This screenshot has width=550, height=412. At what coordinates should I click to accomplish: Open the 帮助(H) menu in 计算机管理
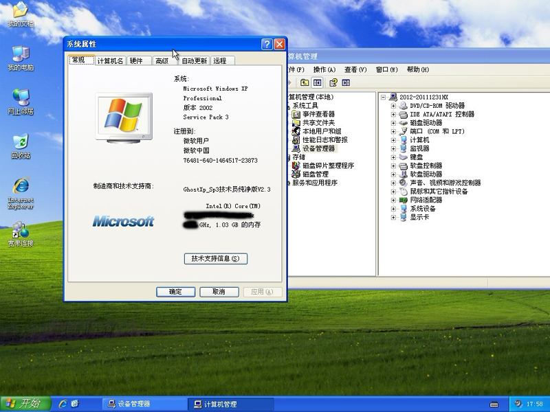point(418,69)
